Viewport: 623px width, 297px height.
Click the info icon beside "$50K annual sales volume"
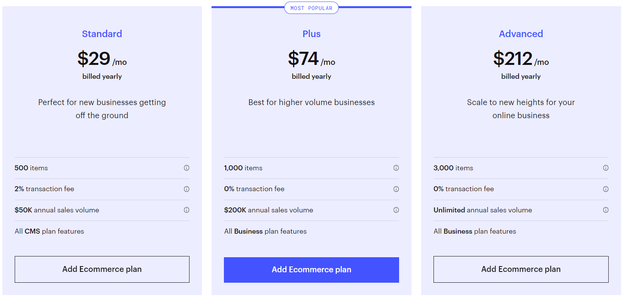(187, 210)
